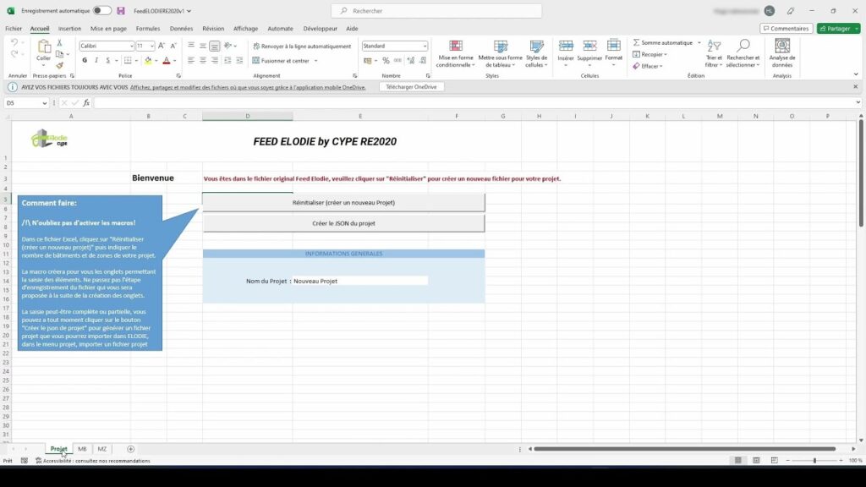Viewport: 866px width, 487px height.
Task: Open Mise en forme conditionnelle
Action: (455, 52)
